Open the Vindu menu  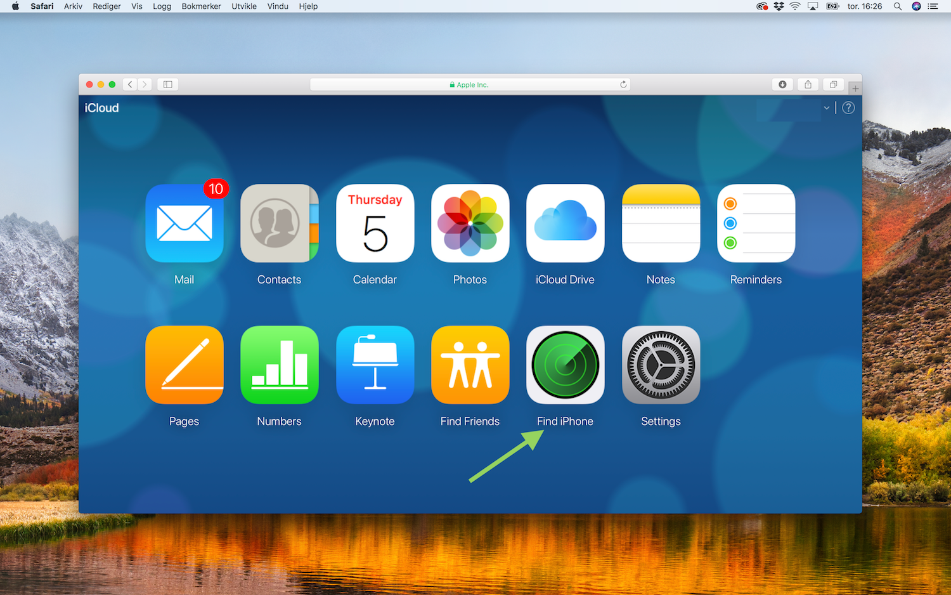278,6
